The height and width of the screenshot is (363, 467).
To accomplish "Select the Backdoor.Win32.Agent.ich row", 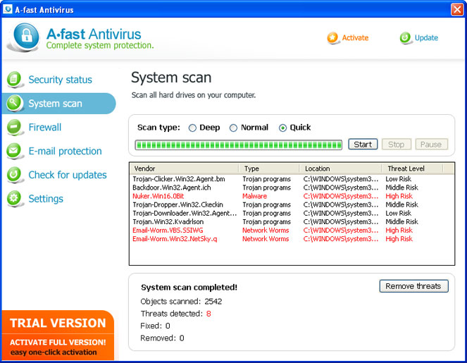I will [x=292, y=187].
